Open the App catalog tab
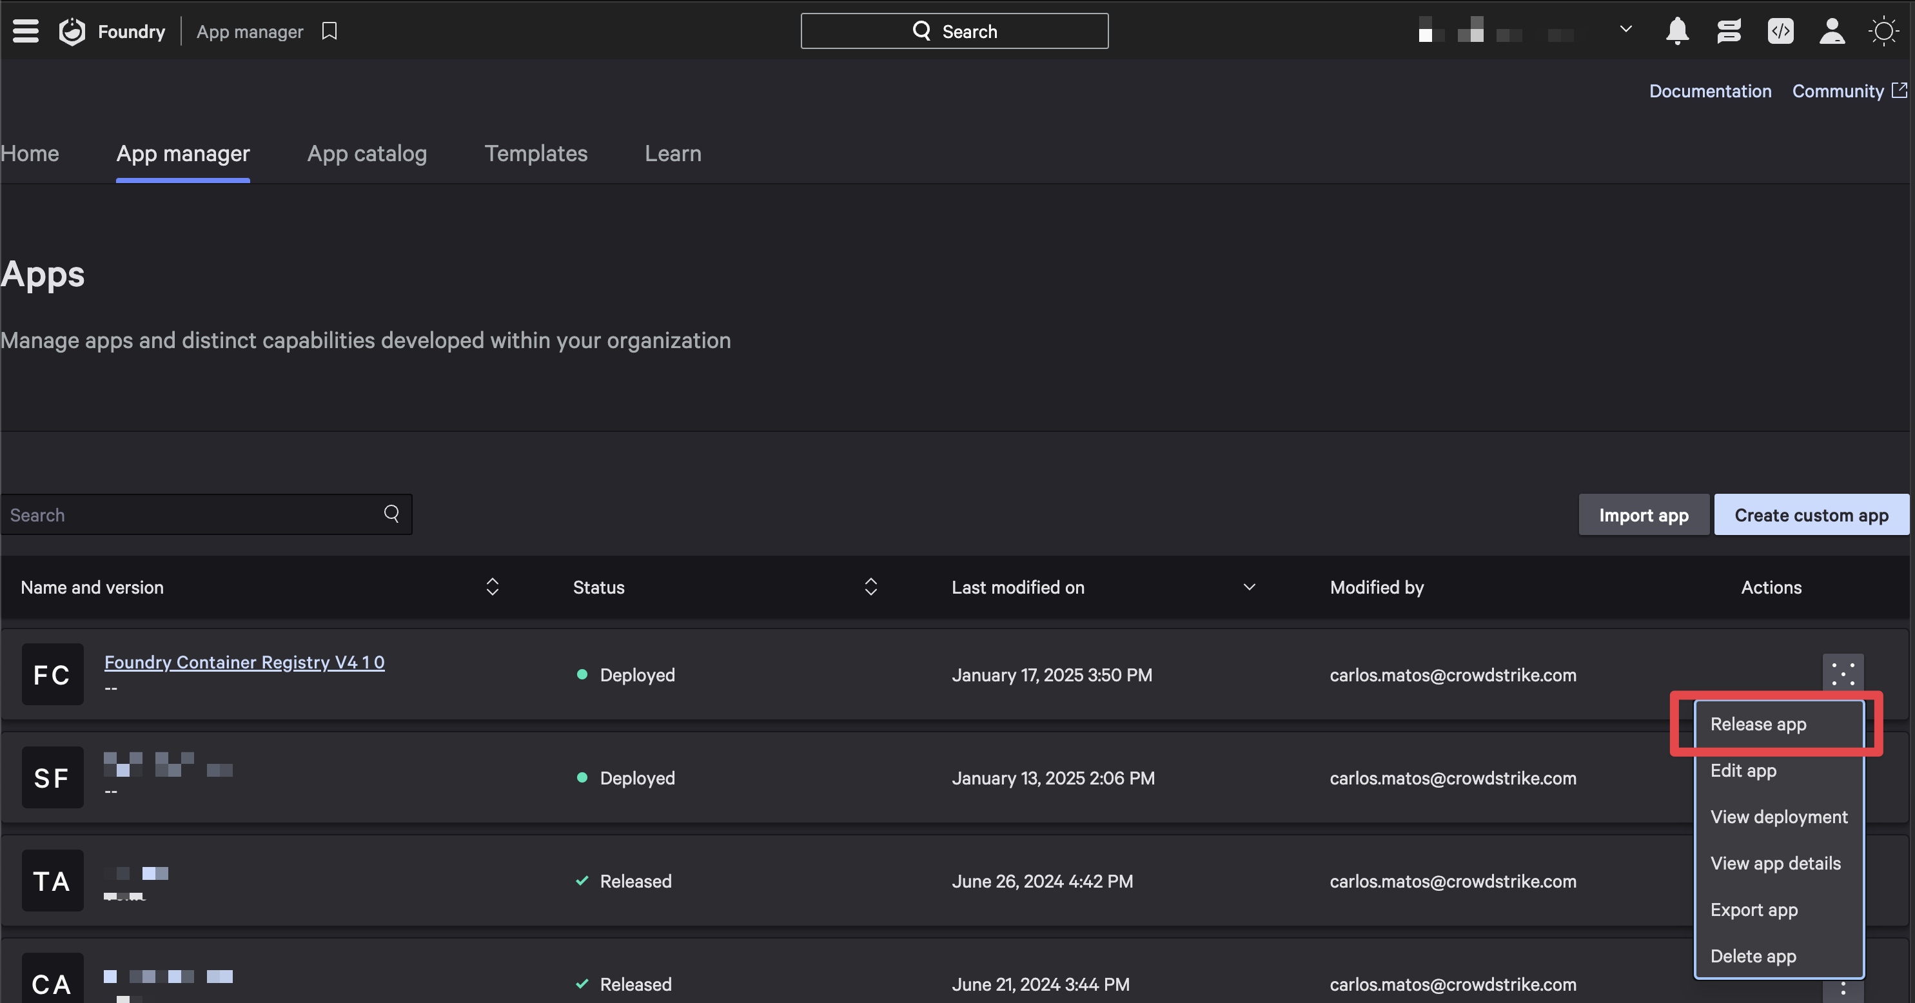 (x=368, y=153)
